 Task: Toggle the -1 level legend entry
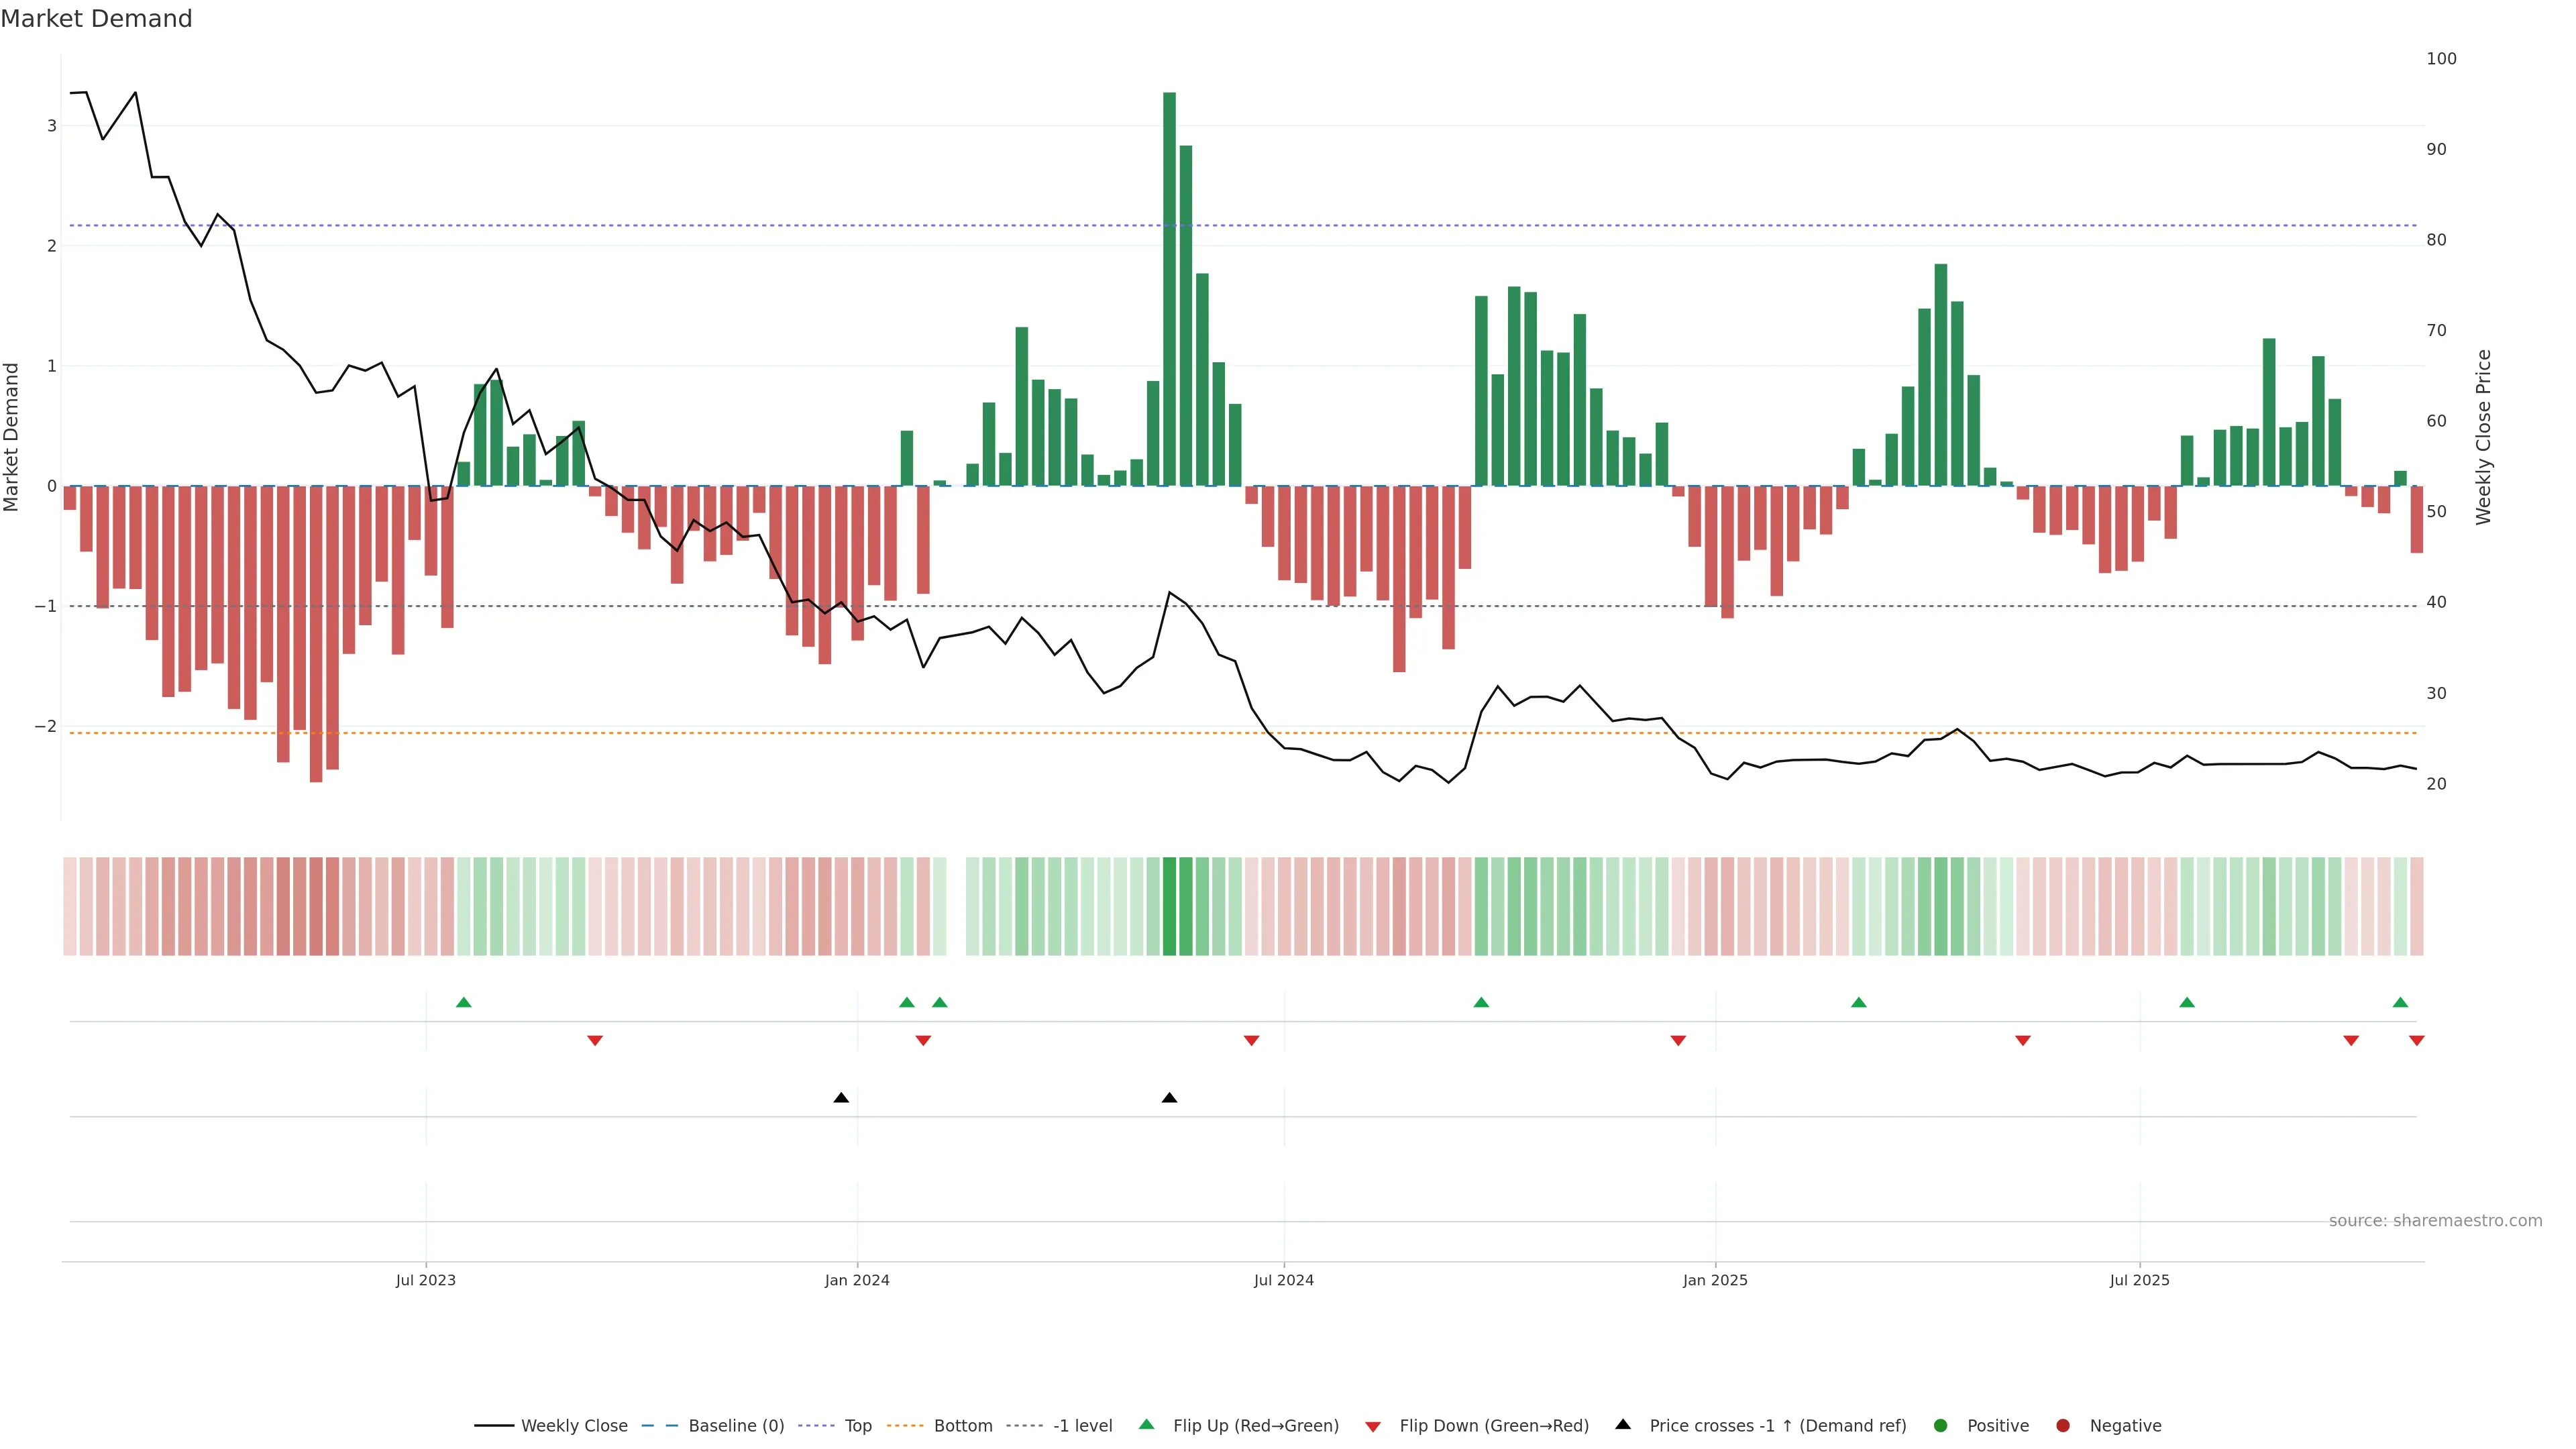pyautogui.click(x=1082, y=1425)
